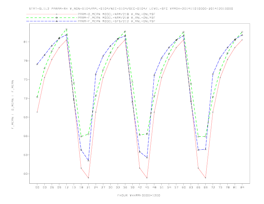Click the plus marker on red legend line
The image size is (264, 204).
[x=57, y=14]
